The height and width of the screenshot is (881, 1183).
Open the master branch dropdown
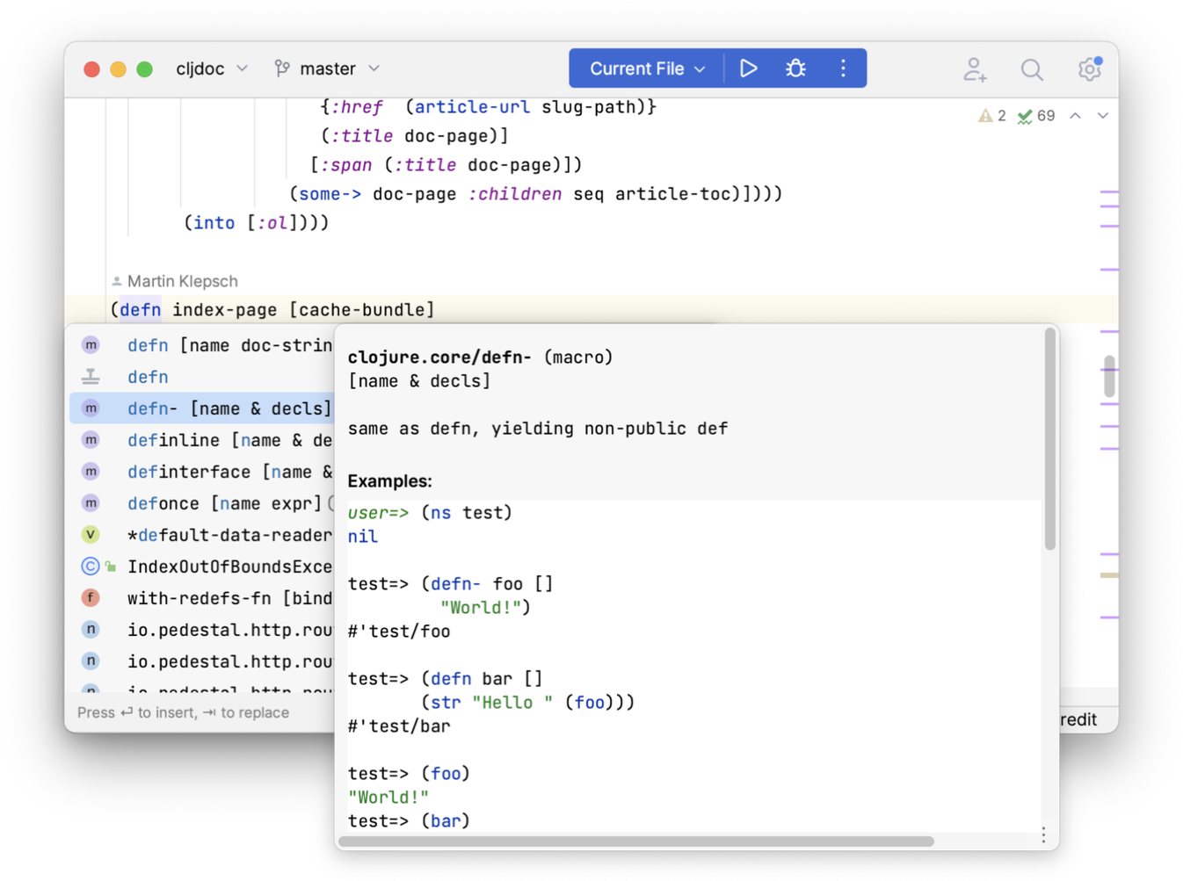pos(327,69)
